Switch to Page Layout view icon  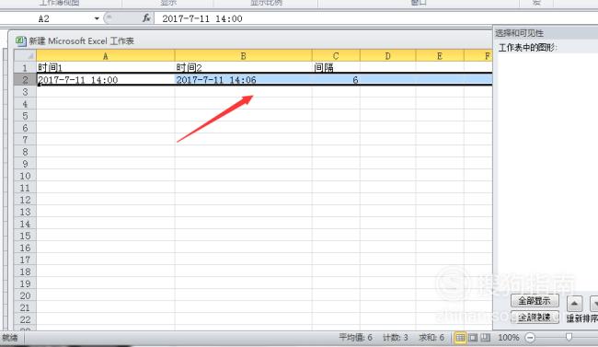click(473, 338)
